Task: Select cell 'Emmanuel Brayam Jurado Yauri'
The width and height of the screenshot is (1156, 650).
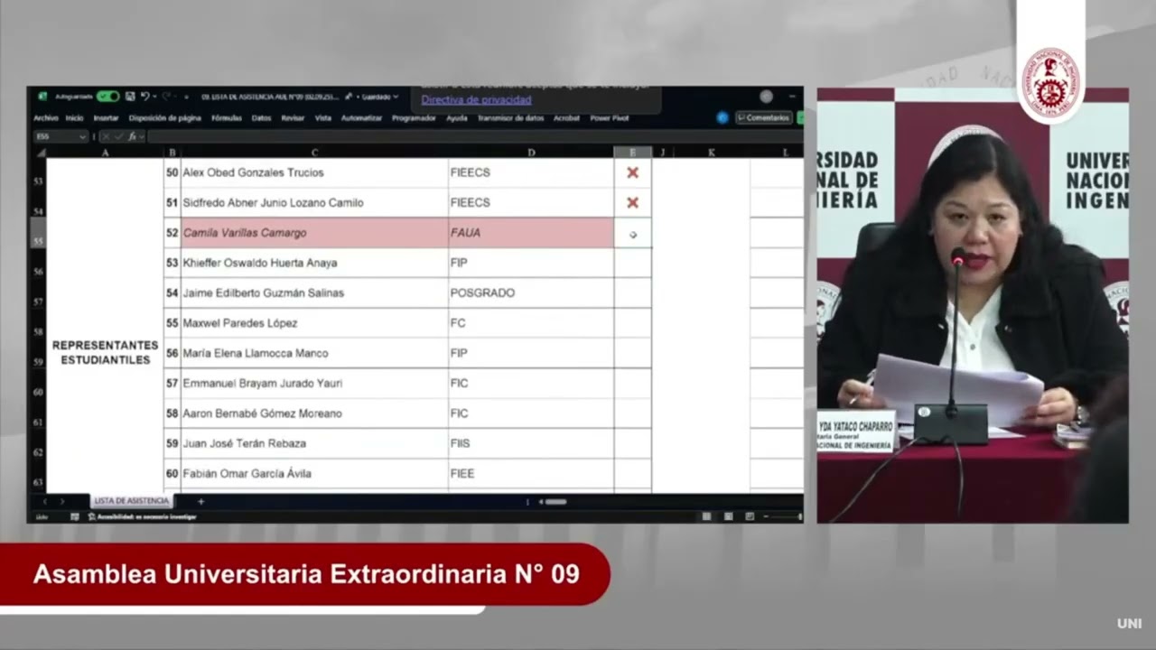Action: click(314, 383)
